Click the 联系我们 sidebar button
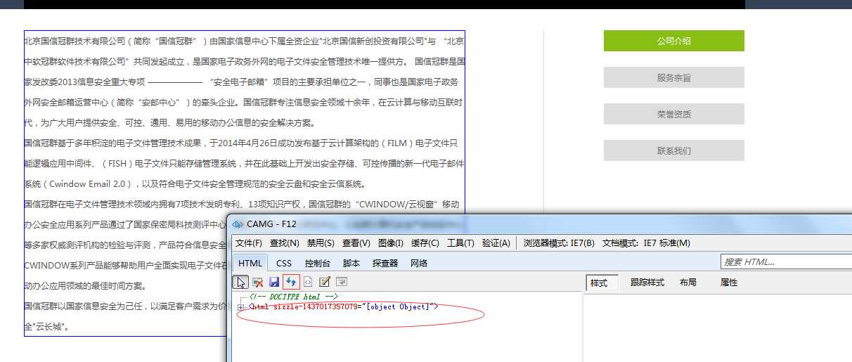This screenshot has width=852, height=362. pyautogui.click(x=673, y=150)
